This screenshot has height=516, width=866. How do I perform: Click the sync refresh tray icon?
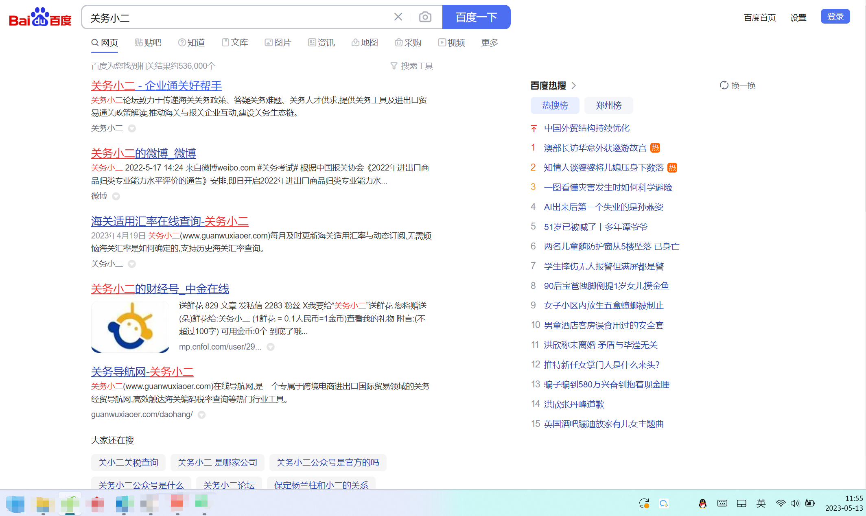[644, 504]
